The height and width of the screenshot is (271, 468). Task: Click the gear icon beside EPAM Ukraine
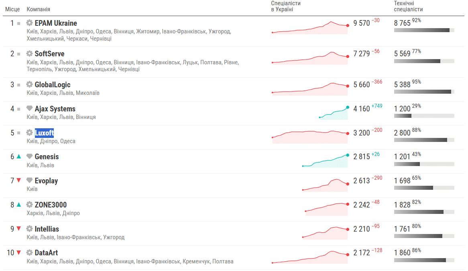click(29, 23)
